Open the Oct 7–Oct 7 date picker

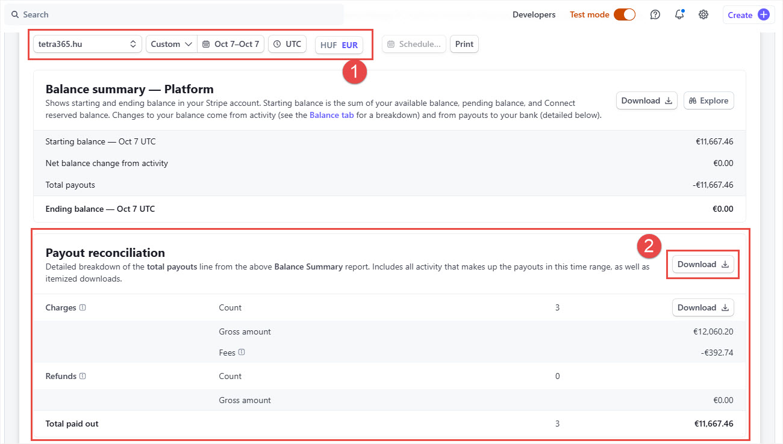tap(231, 44)
